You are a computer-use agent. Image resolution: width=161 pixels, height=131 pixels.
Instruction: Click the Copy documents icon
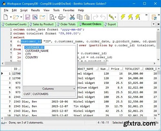tap(80, 17)
